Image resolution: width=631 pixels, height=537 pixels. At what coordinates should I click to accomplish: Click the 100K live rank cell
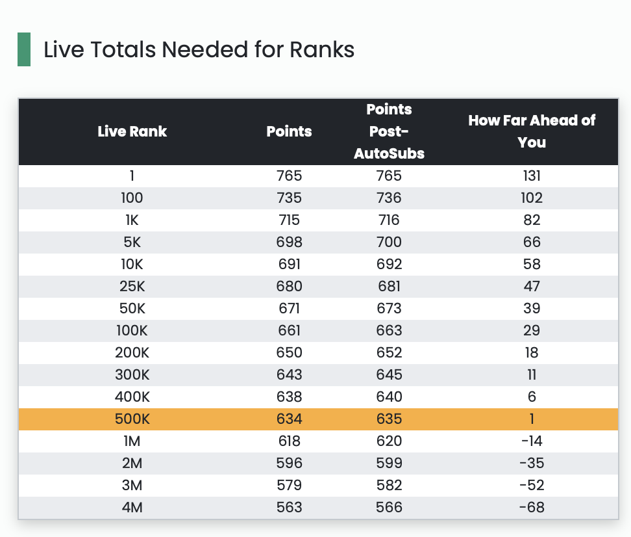tap(132, 331)
